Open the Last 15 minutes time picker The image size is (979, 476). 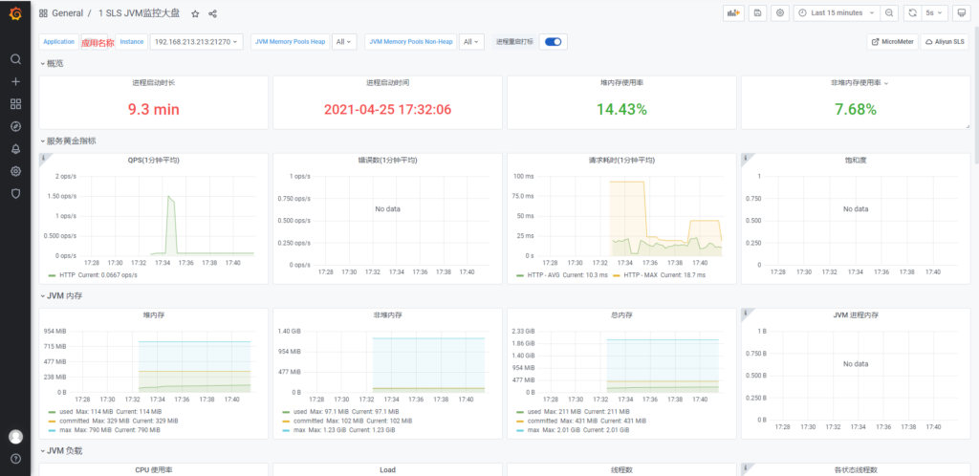pyautogui.click(x=836, y=13)
